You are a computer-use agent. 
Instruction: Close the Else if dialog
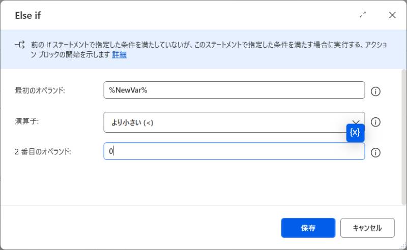[392, 15]
